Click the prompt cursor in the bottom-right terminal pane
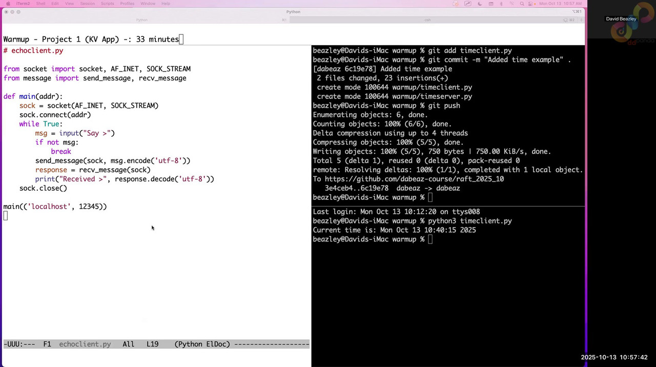 point(430,239)
